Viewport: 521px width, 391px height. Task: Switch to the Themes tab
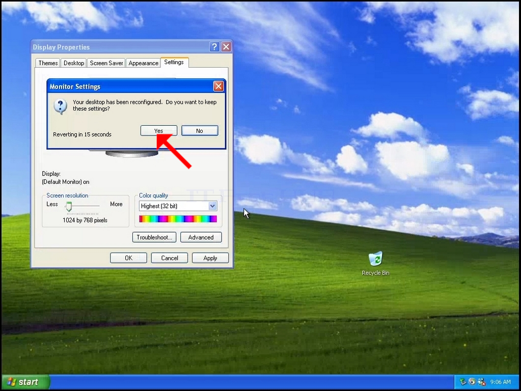click(x=48, y=63)
